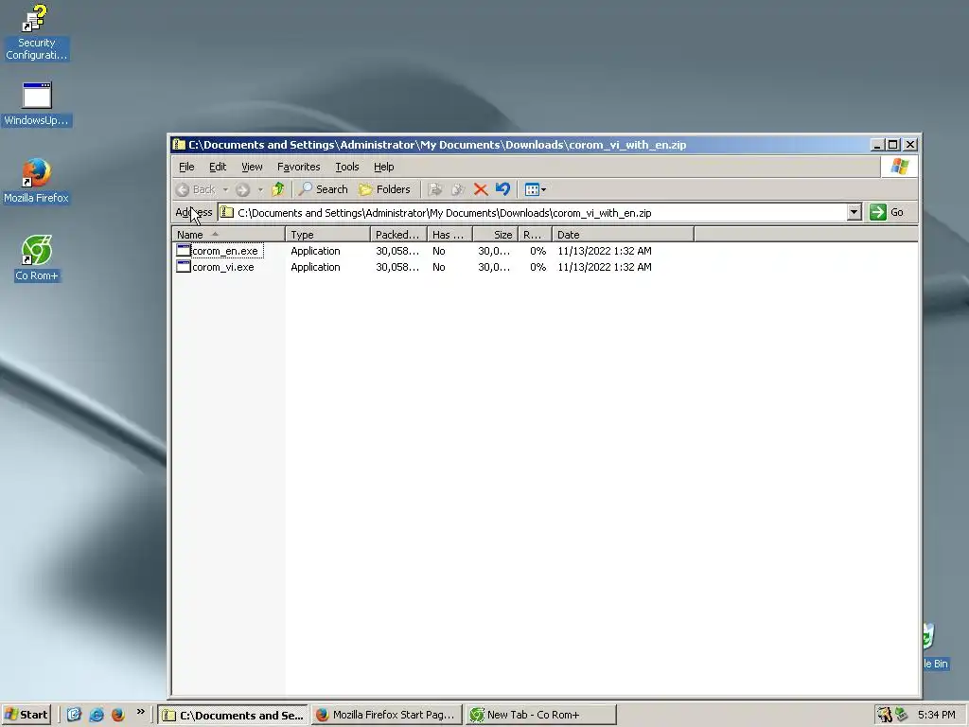969x727 pixels.
Task: Select the WindowsUpdate desktop icon
Action: 37,104
